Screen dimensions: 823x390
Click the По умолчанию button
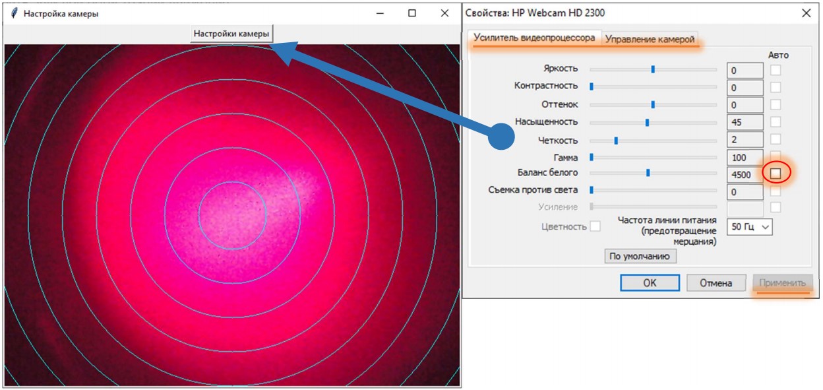point(640,257)
